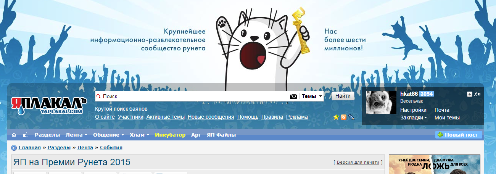Image resolution: width=496 pixels, height=174 pixels.
Task: Click the Найти search button
Action: point(343,96)
